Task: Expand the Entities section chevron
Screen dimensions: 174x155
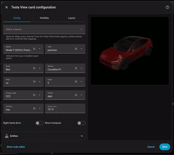Action: (82, 136)
